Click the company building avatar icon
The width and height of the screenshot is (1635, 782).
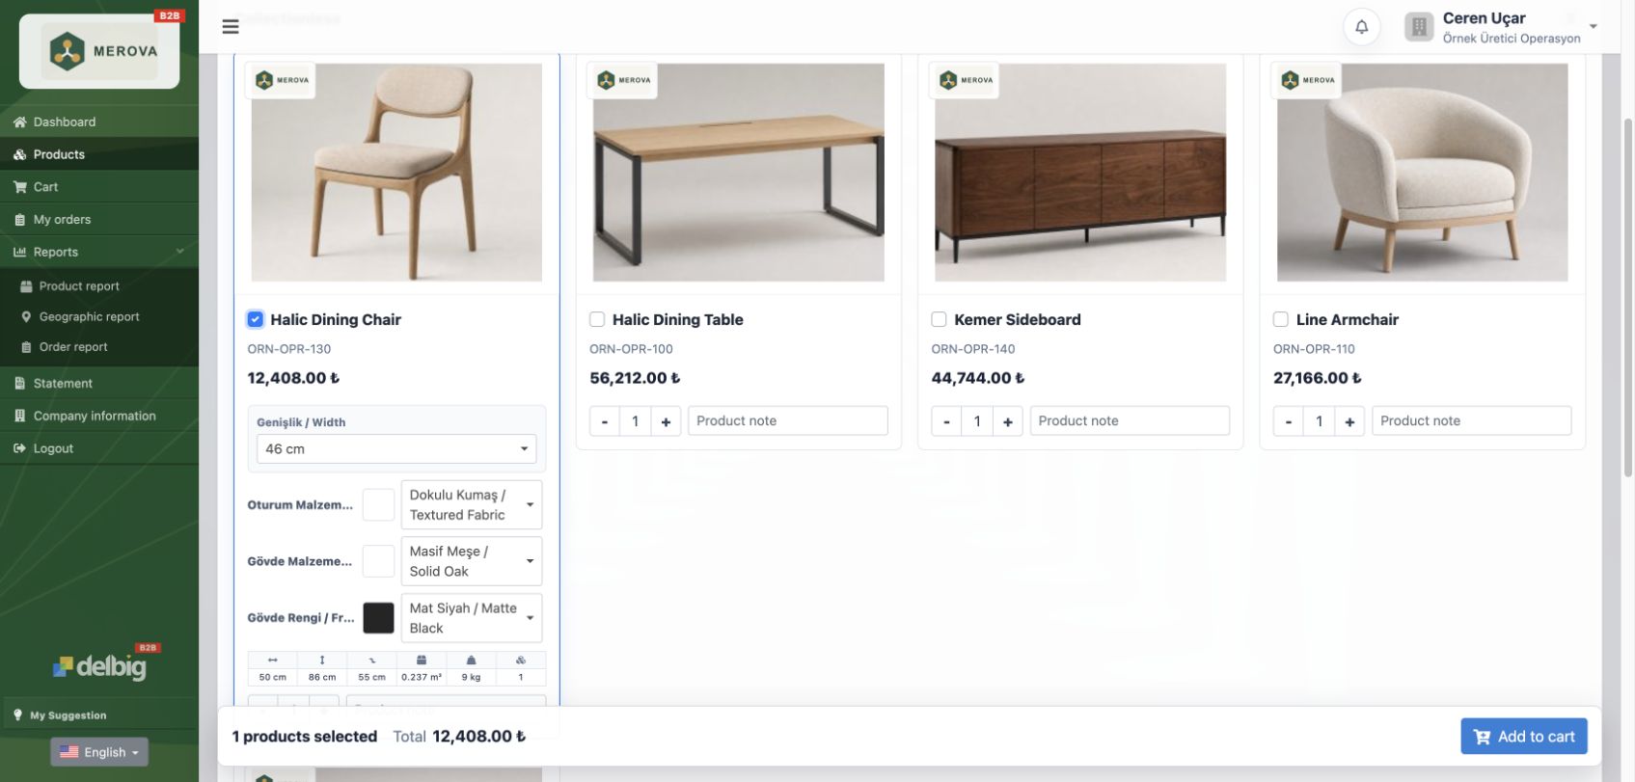coord(1419,27)
